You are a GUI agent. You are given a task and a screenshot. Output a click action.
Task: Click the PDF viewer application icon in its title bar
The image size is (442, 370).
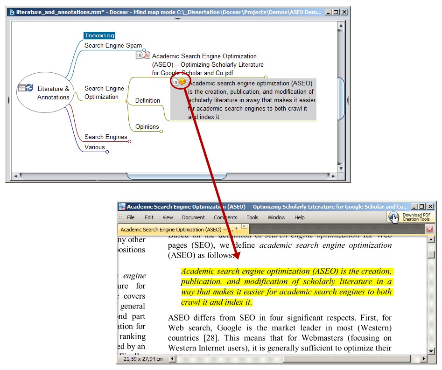pyautogui.click(x=122, y=207)
